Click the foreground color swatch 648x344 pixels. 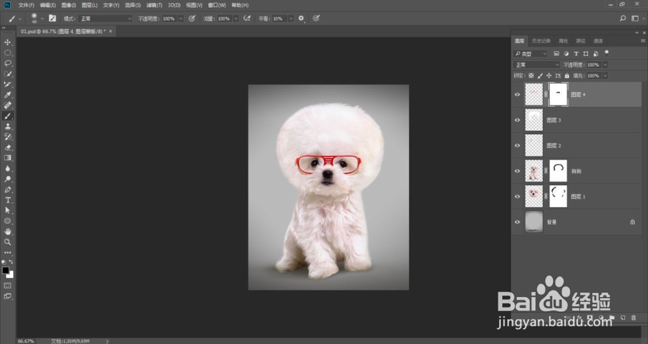click(5, 271)
